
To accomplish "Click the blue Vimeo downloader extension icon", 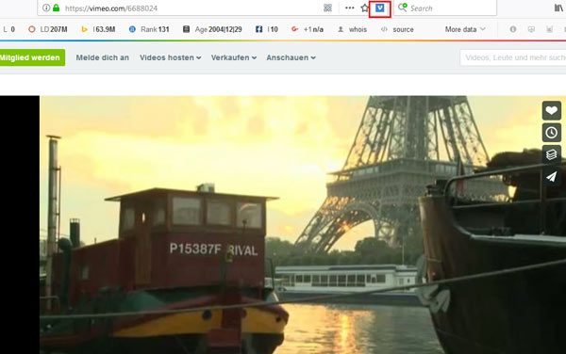I will [x=380, y=8].
